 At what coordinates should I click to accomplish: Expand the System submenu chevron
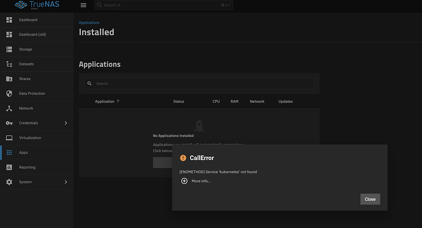pyautogui.click(x=66, y=182)
